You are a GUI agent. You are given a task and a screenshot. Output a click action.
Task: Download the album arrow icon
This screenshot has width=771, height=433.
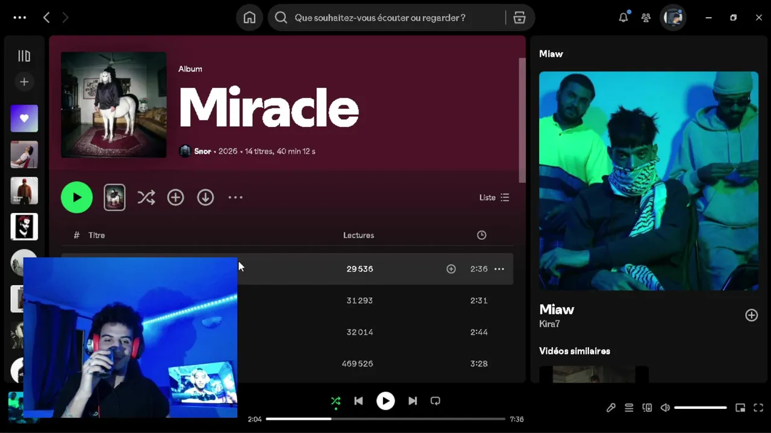(205, 197)
